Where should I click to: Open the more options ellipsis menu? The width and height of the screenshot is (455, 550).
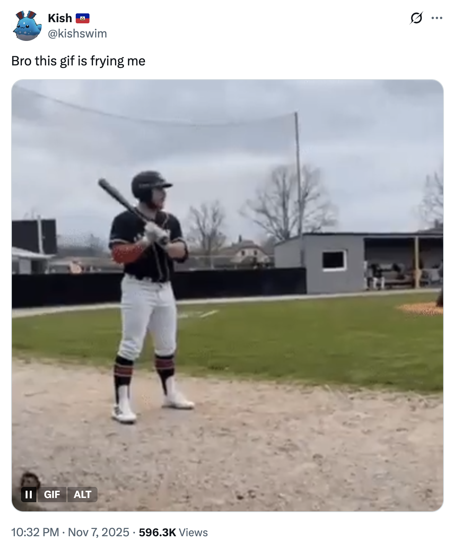(437, 18)
